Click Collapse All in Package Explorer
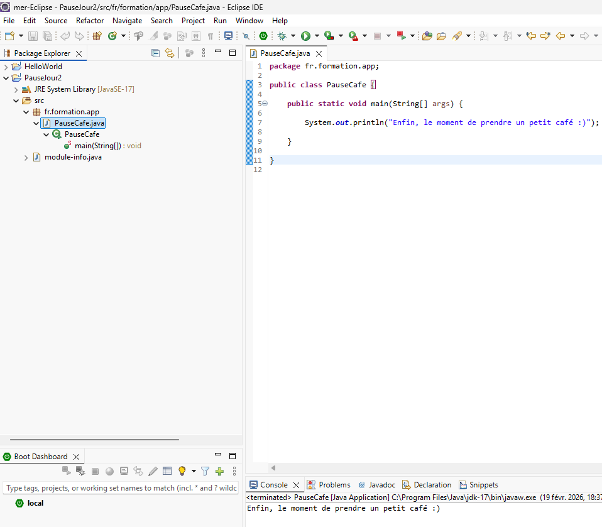Screen dimensions: 602x527 [x=155, y=53]
